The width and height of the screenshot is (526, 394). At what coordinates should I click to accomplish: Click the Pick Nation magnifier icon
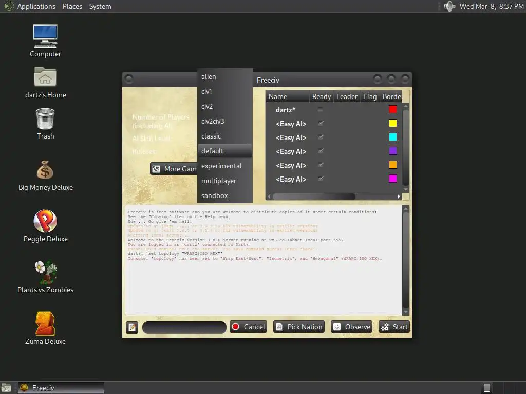(x=279, y=327)
